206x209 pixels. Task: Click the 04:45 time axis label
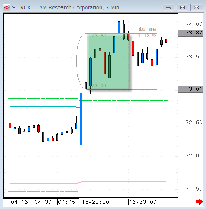(x=67, y=202)
